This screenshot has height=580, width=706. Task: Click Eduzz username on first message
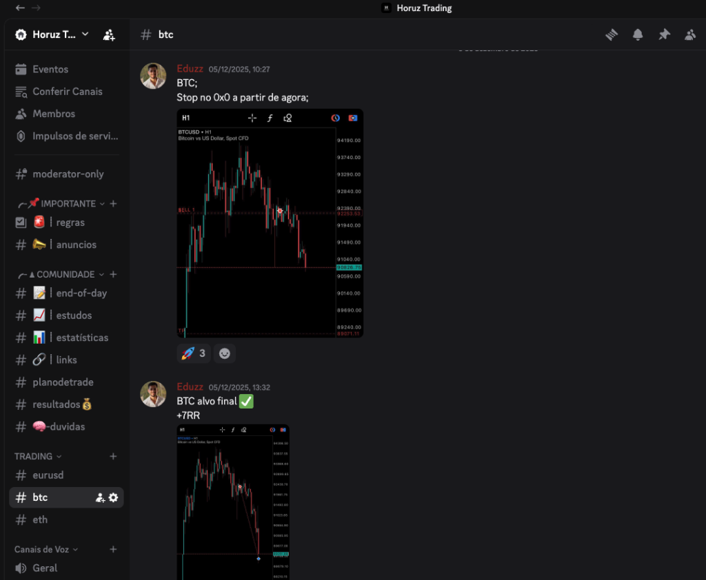pos(190,68)
